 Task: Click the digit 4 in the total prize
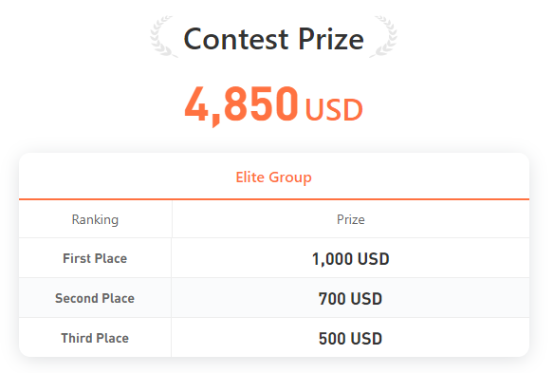click(196, 104)
